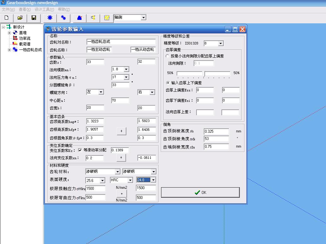Open the 法向模数mn dropdown

click(126, 69)
